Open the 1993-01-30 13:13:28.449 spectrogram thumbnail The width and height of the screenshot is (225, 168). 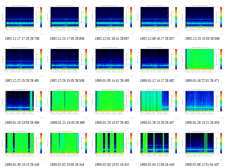pyautogui.click(x=22, y=145)
